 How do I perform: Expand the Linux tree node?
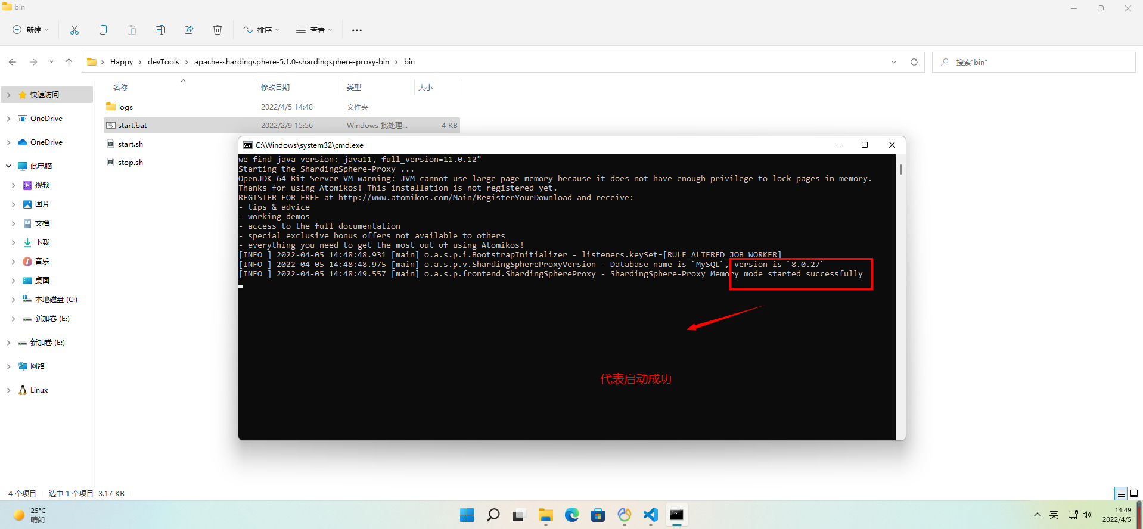pos(8,390)
